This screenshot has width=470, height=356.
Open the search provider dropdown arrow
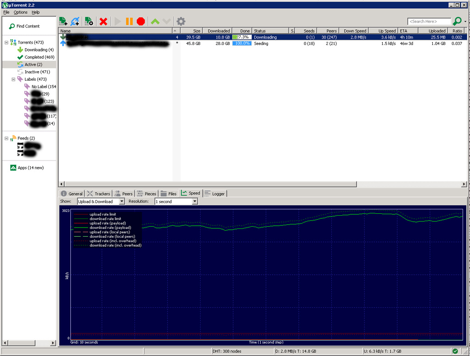[x=465, y=22]
